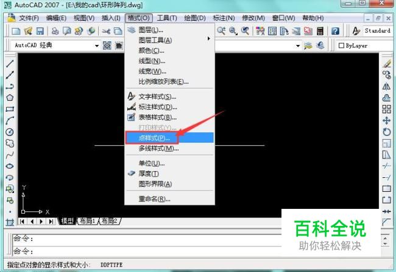Click the ByLayer color swatch box
The width and height of the screenshot is (396, 272).
341,46
